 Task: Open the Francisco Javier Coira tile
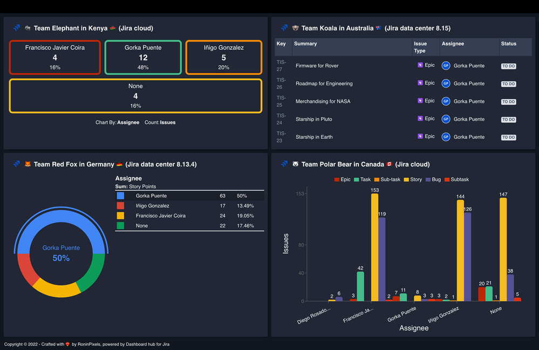click(x=55, y=57)
